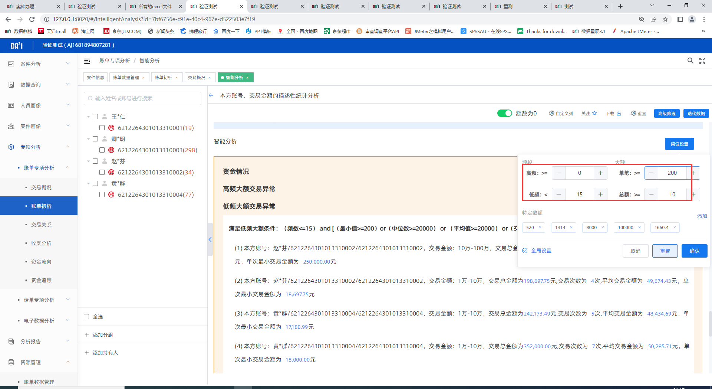Bookmark this page with the star icon
This screenshot has height=389, width=712.
coord(665,19)
